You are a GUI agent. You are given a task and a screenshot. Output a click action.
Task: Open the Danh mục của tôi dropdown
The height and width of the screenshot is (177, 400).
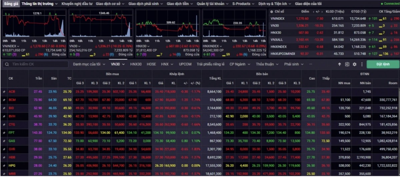coord(89,64)
